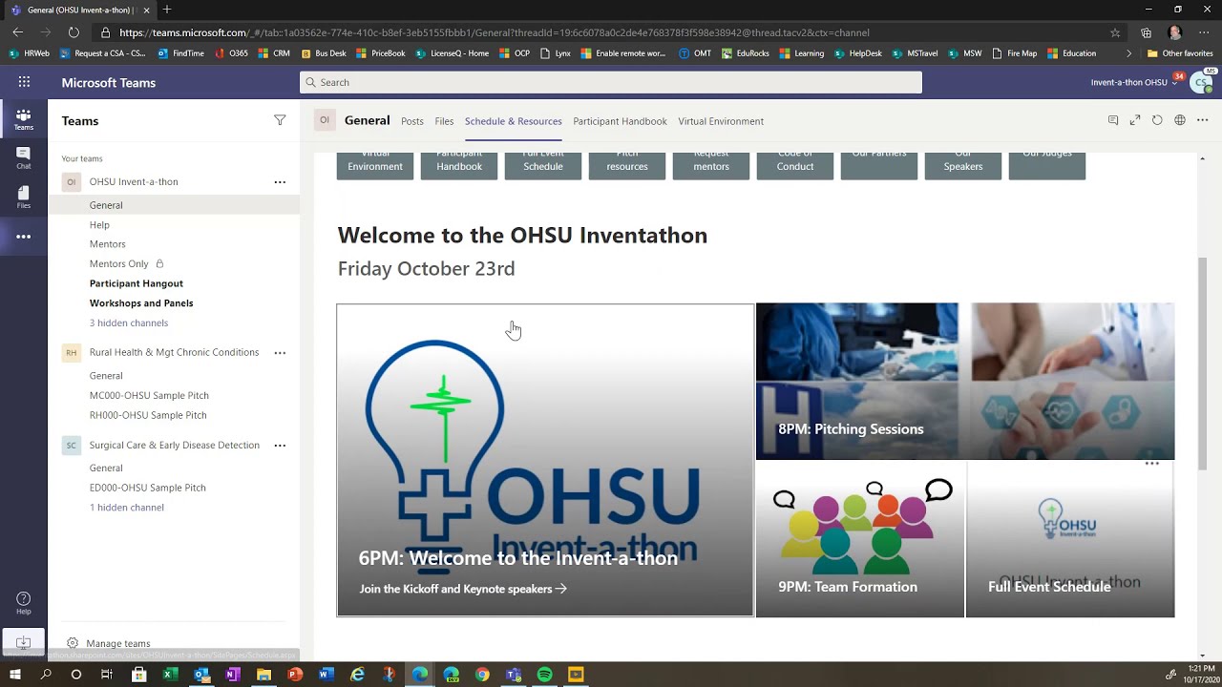Open a new browser tab

(167, 10)
